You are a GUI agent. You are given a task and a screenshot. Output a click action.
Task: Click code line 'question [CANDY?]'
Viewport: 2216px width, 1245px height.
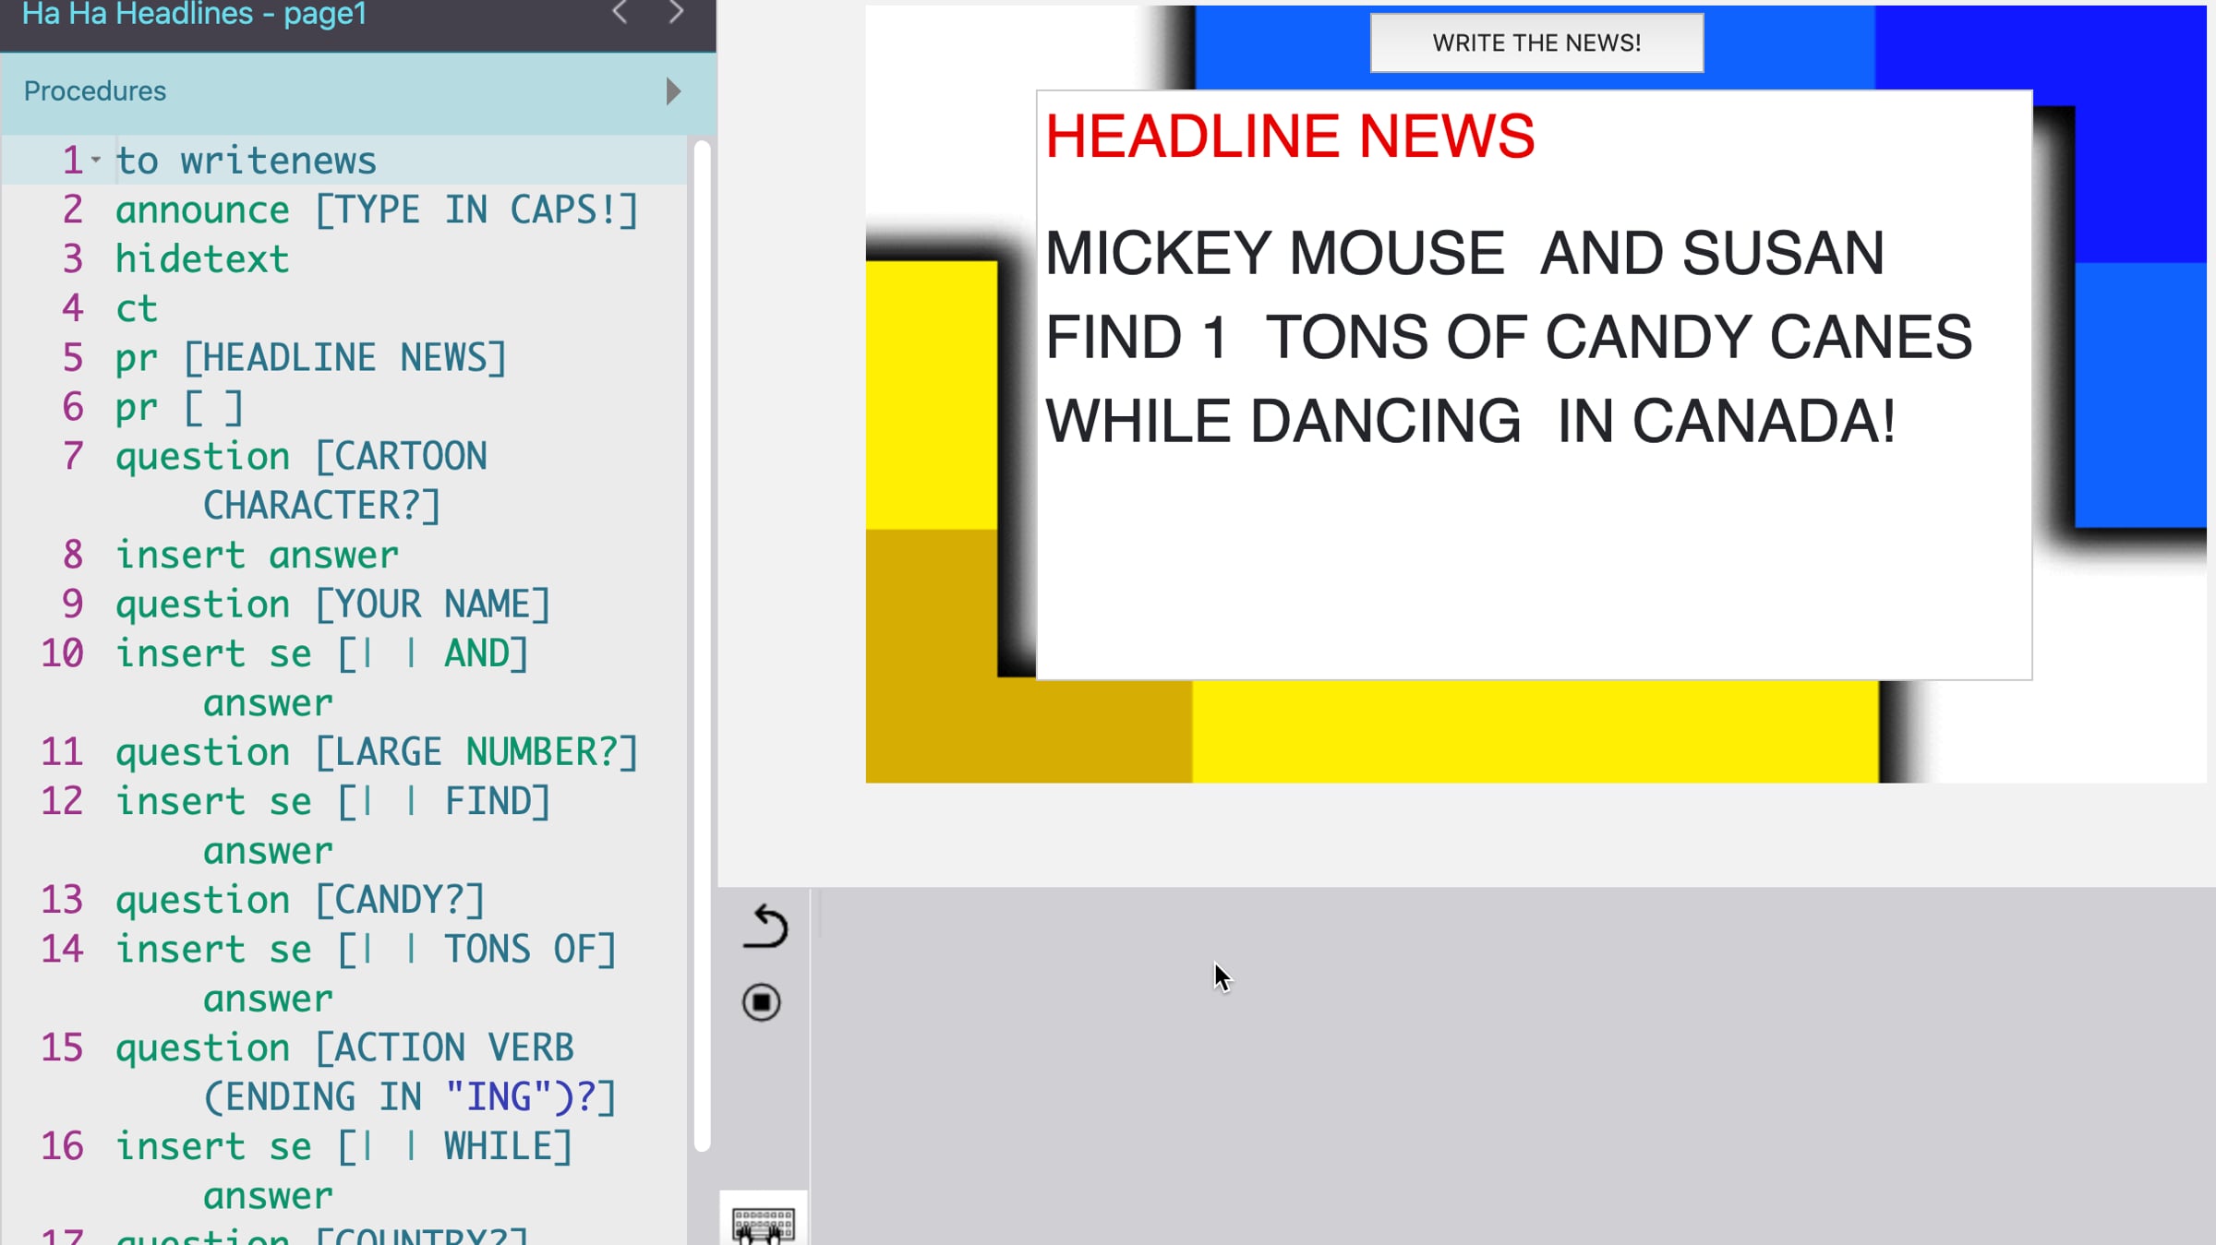300,900
